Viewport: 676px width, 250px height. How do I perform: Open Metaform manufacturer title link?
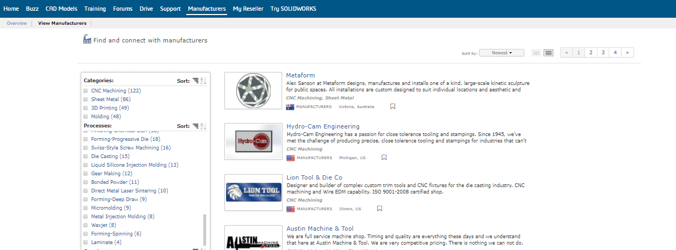[300, 75]
